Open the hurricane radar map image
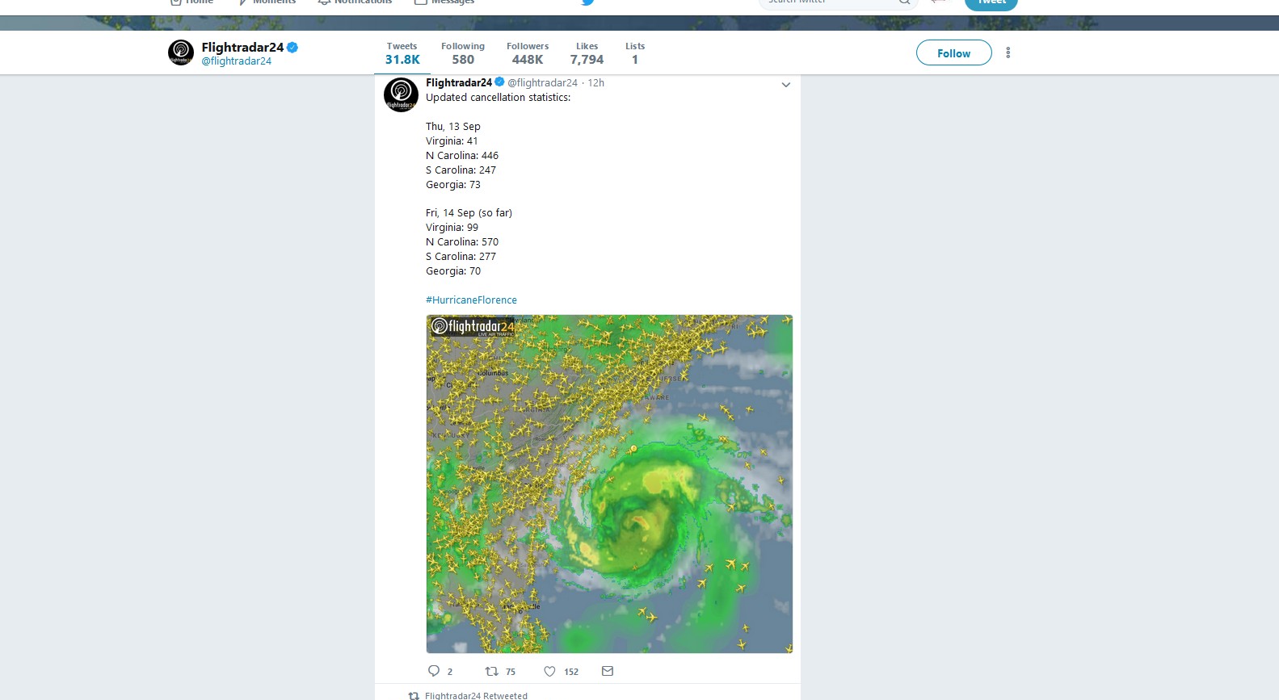Image resolution: width=1279 pixels, height=700 pixels. pos(609,484)
